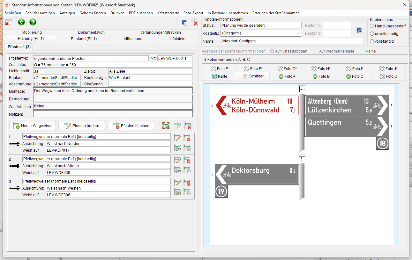
Task: Click the close-window icon with red X in toolbar
Action: 9,22
